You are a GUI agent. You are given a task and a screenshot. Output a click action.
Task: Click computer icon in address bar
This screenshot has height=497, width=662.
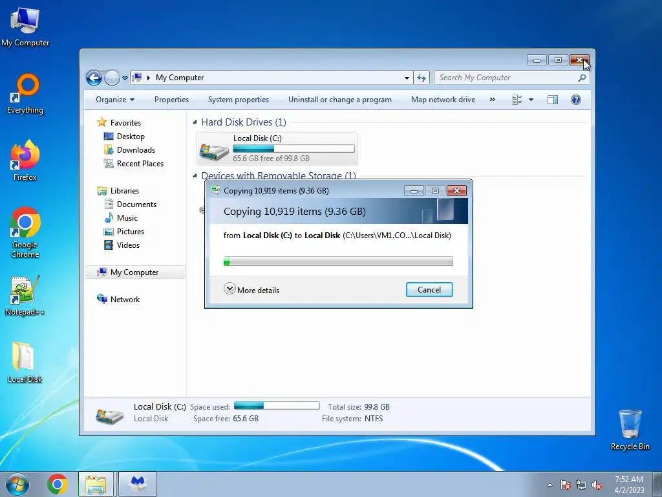[x=137, y=78]
